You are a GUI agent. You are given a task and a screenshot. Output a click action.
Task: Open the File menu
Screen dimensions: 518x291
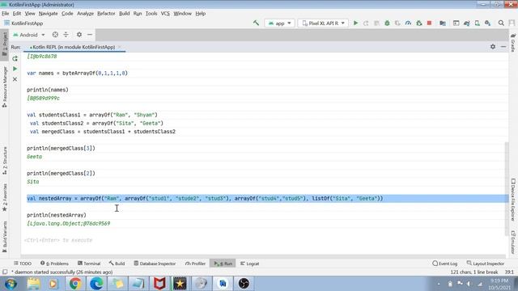point(6,14)
